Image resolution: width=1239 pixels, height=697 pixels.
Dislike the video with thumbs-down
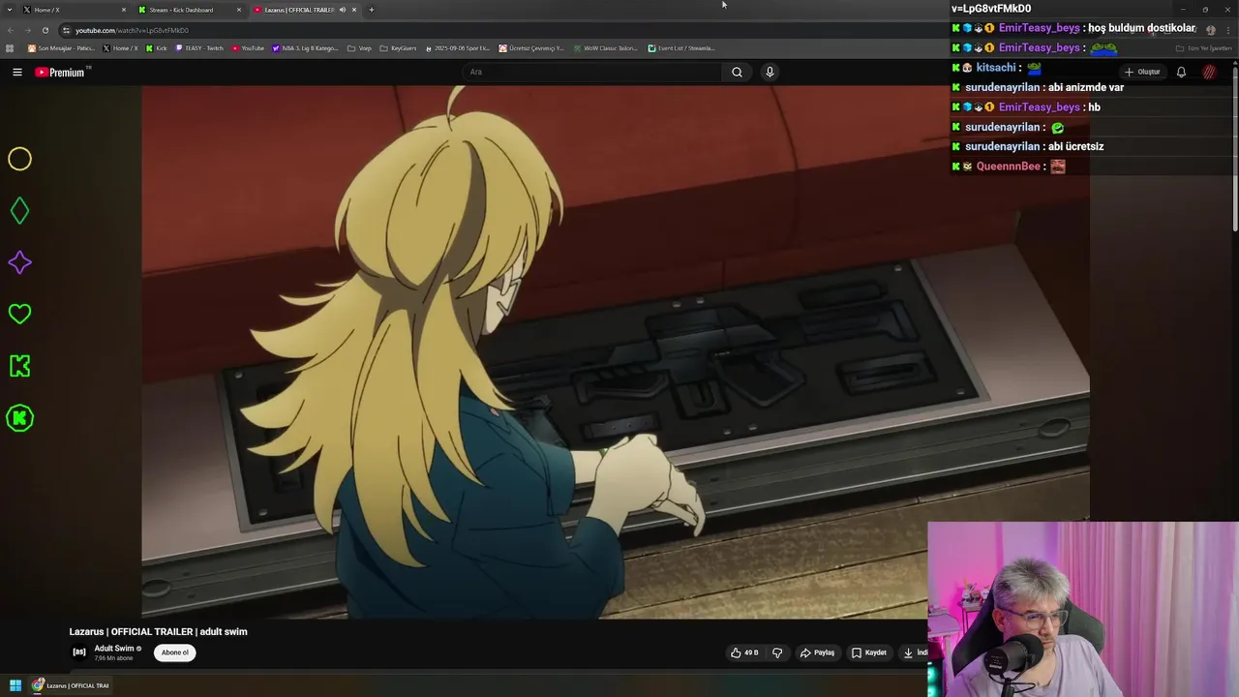click(776, 652)
